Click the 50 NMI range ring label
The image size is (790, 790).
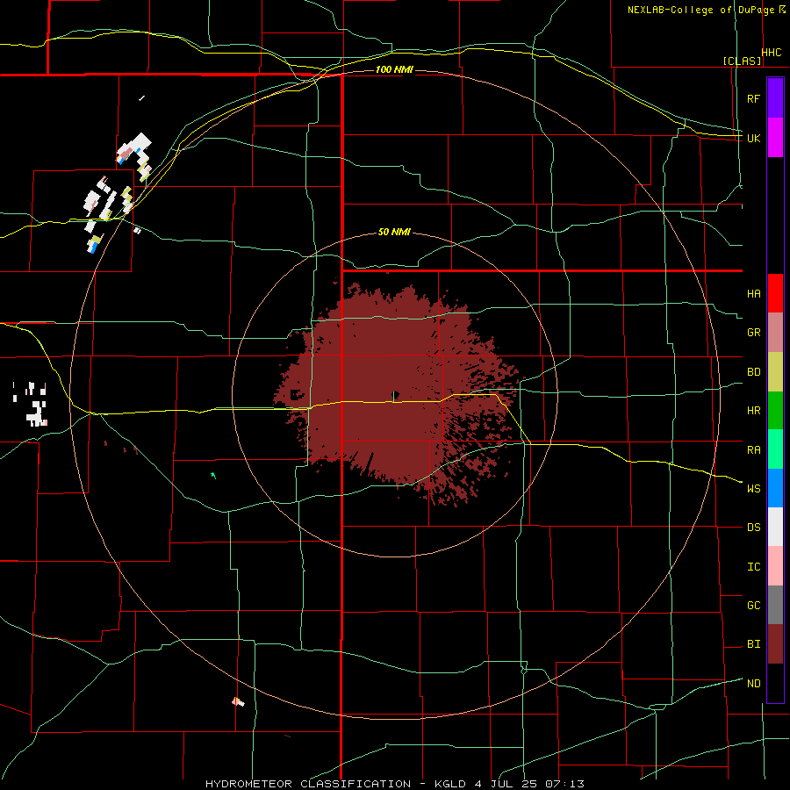click(394, 232)
